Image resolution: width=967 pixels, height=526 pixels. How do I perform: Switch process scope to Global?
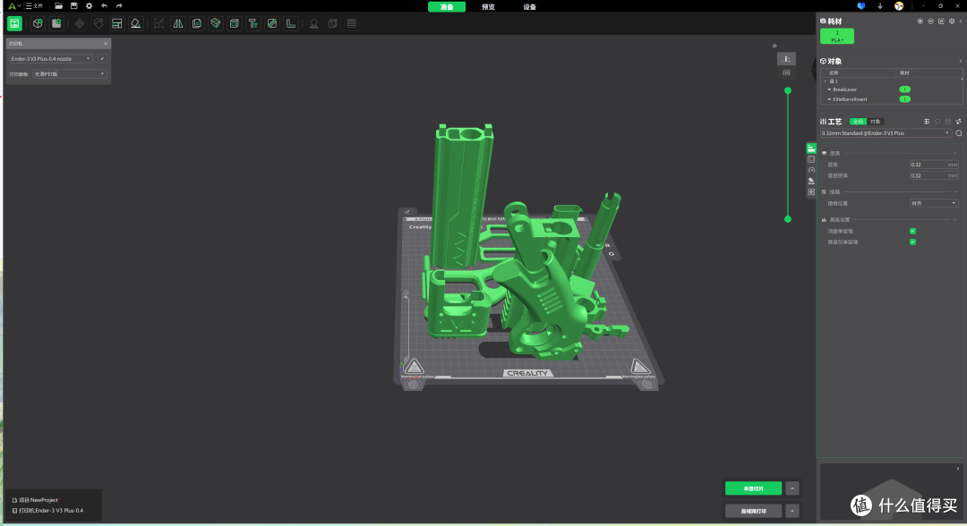pyautogui.click(x=858, y=122)
